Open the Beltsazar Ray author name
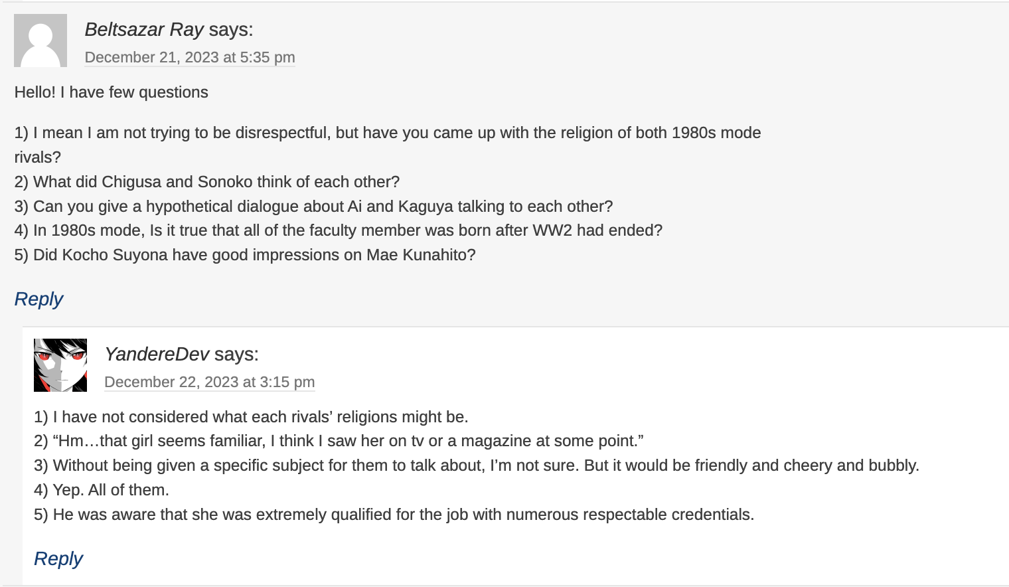This screenshot has width=1009, height=587. point(144,30)
